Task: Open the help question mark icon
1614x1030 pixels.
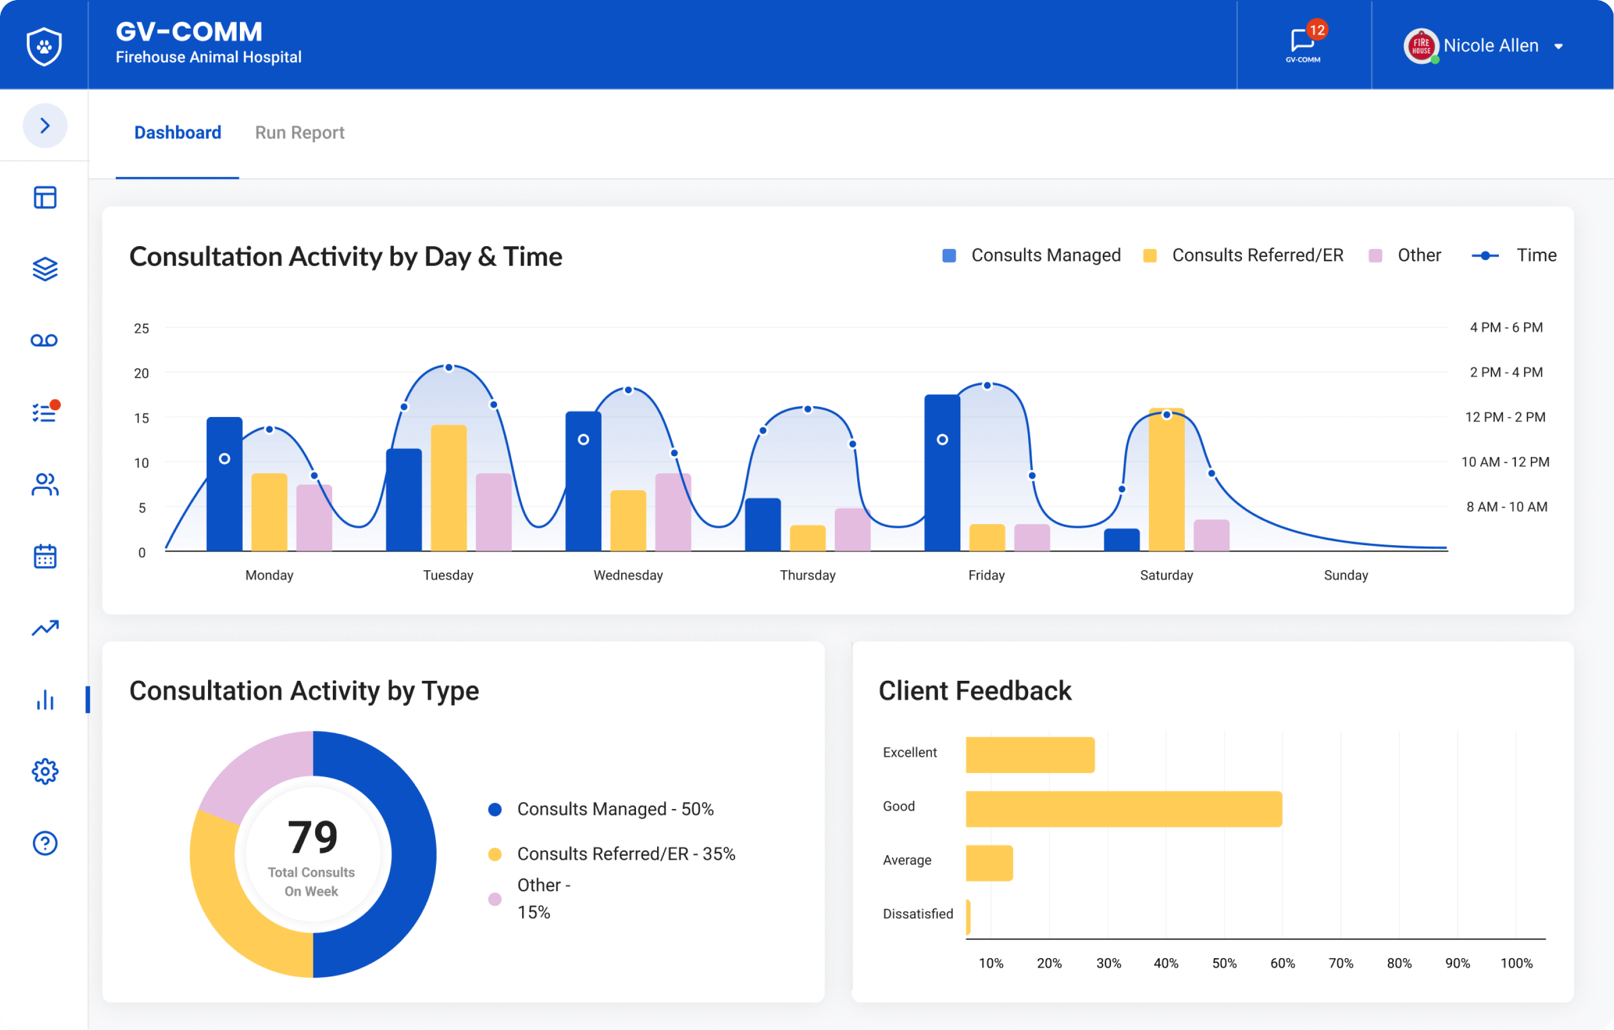Action: (45, 844)
